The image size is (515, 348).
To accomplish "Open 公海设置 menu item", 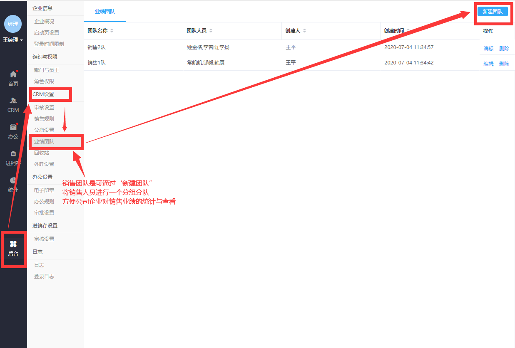I will tap(44, 130).
